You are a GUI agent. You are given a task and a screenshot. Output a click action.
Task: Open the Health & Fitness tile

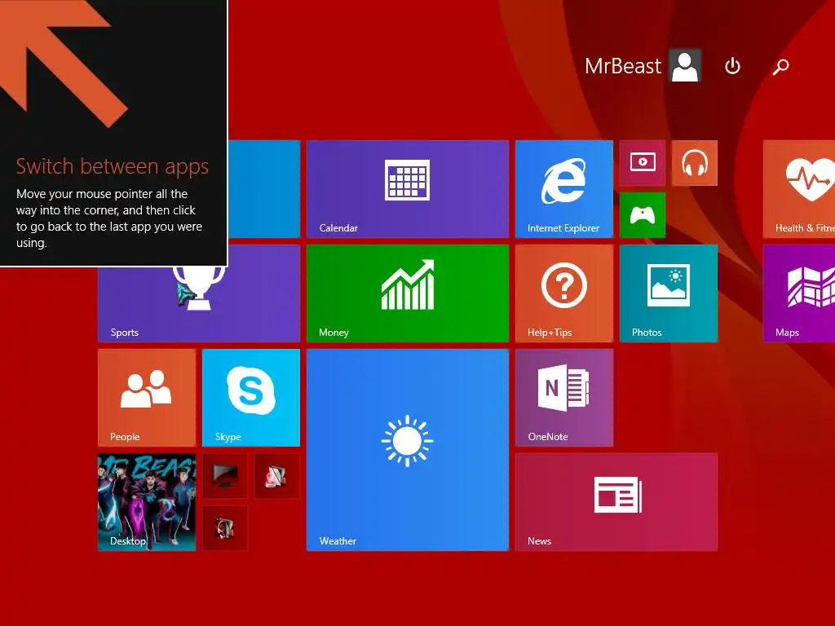point(799,189)
